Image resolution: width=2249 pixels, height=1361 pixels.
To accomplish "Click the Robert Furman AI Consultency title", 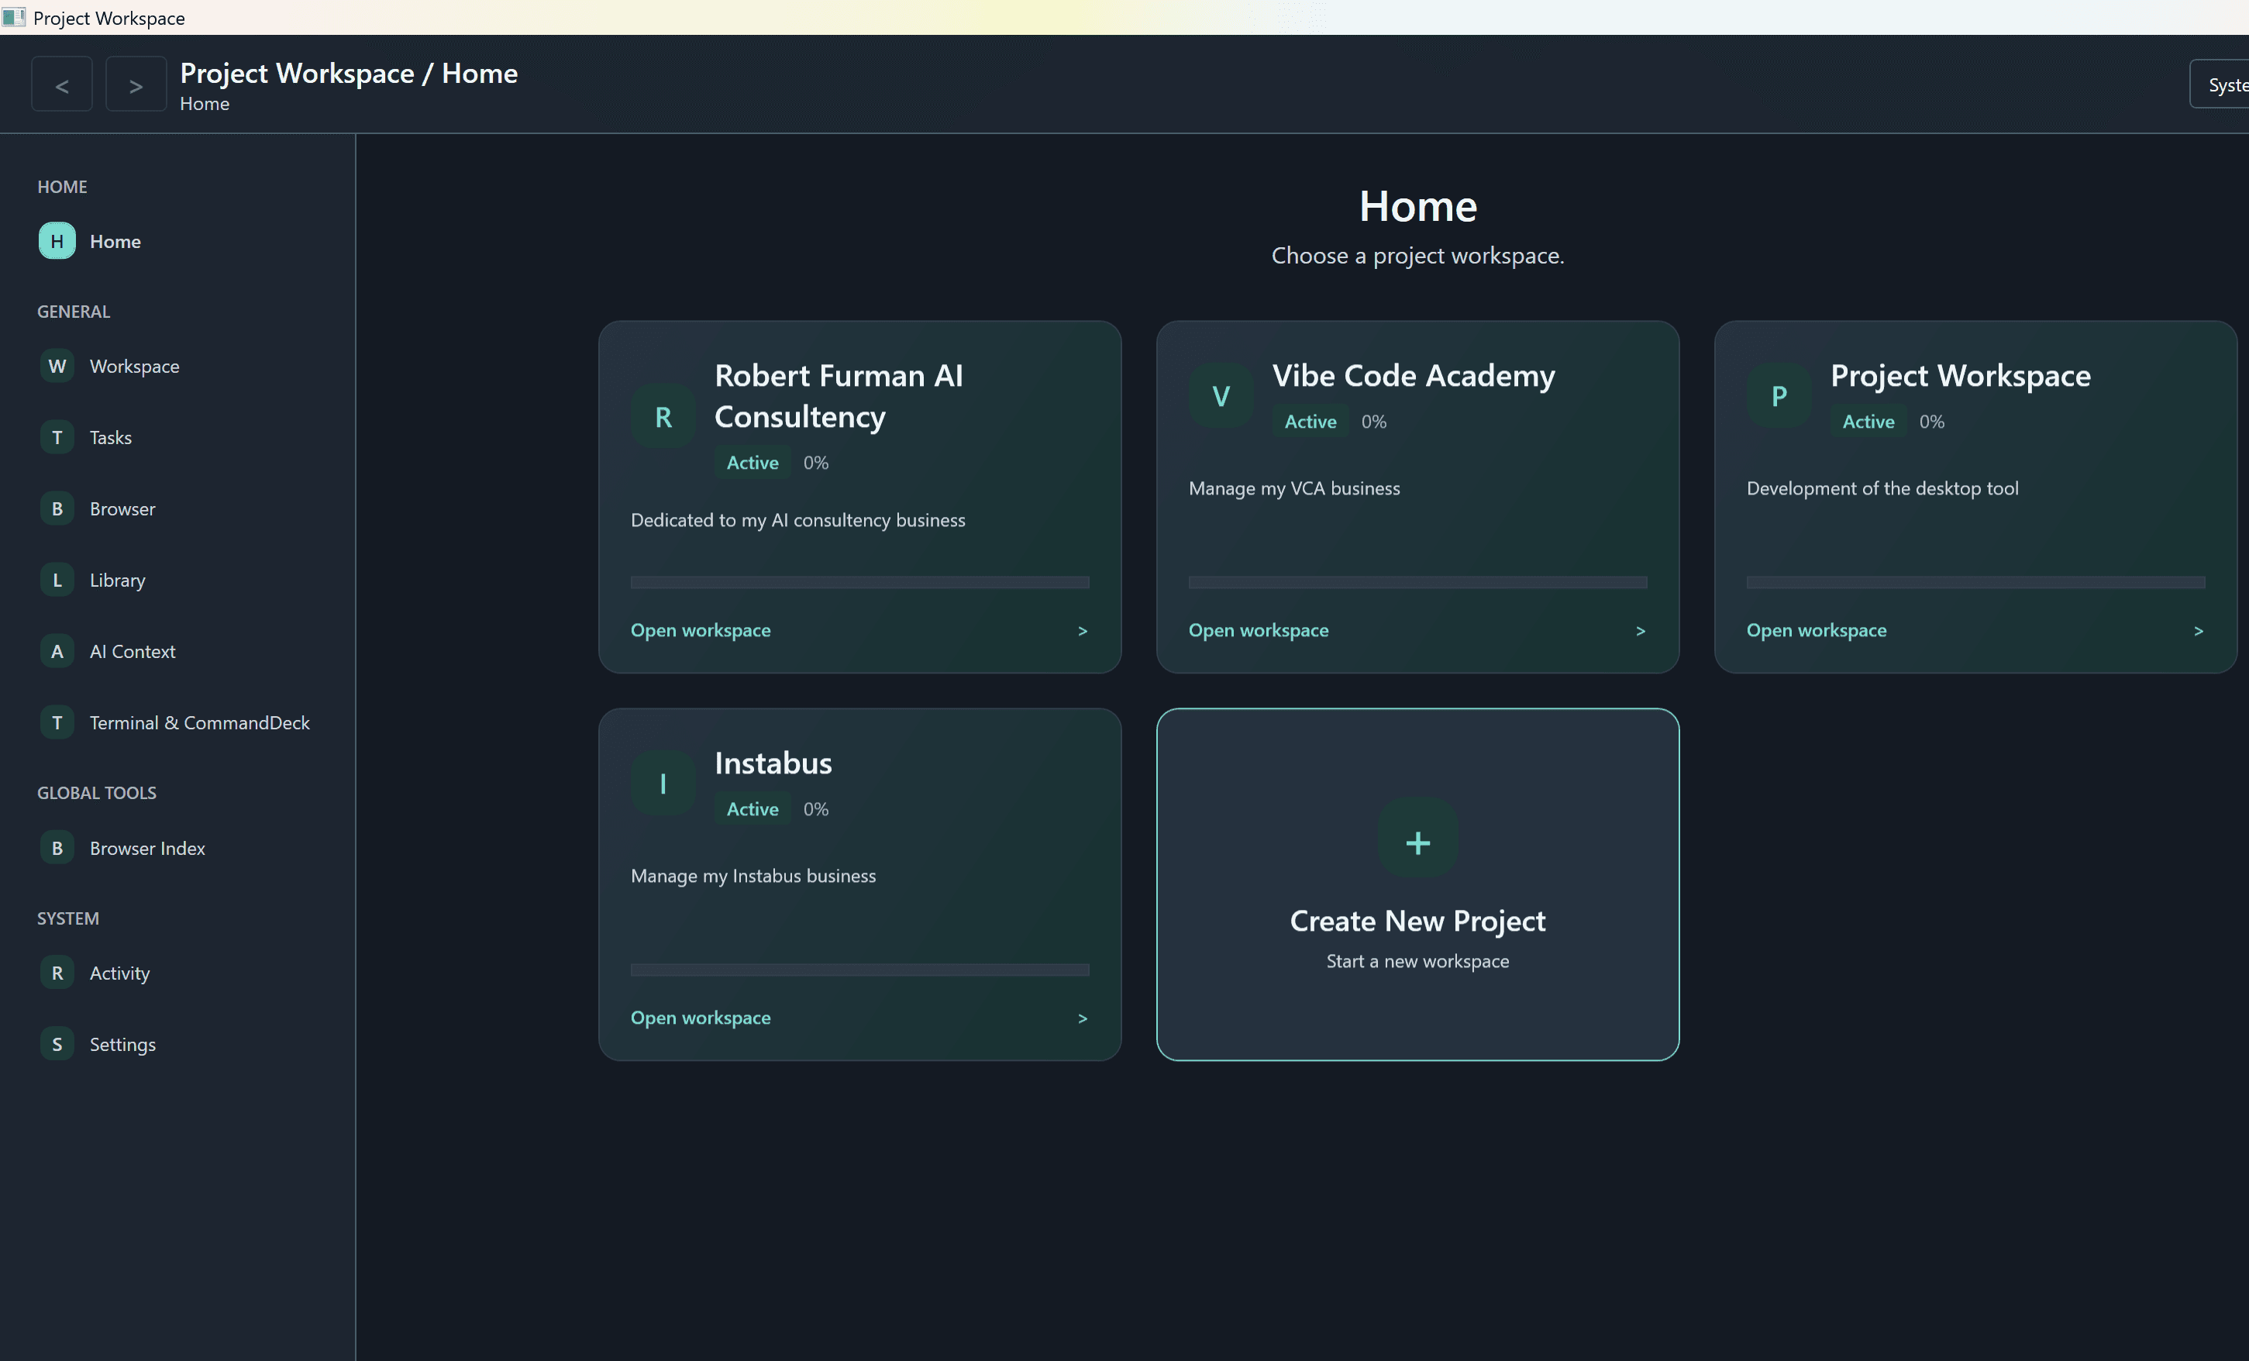I will coord(838,396).
